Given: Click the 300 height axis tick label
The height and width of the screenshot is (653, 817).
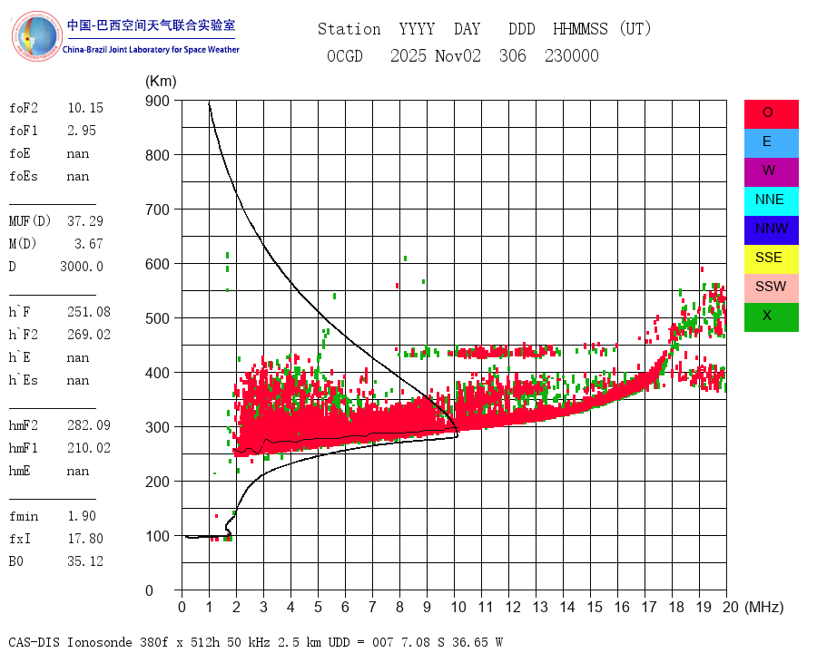Looking at the screenshot, I should [157, 427].
